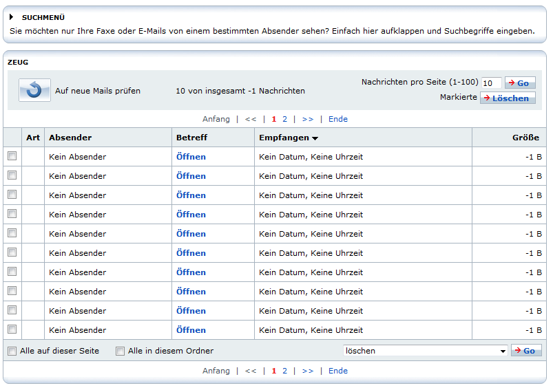The height and width of the screenshot is (390, 553).
Task: Open page 1 in the top pagination
Action: [274, 119]
